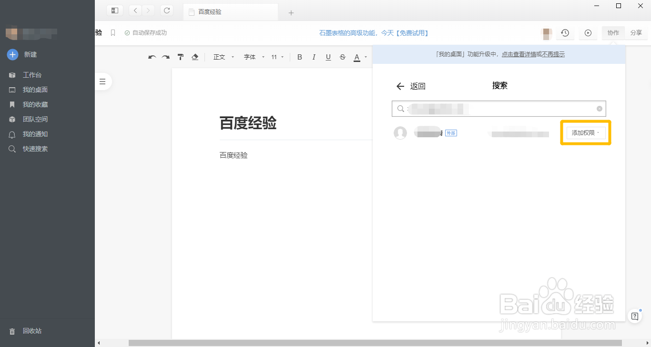Viewport: 651px width, 347px height.
Task: Click the 点击查看详情 link
Action: [x=519, y=54]
